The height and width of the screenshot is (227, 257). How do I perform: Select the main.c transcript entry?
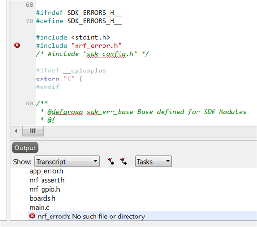pyautogui.click(x=39, y=208)
